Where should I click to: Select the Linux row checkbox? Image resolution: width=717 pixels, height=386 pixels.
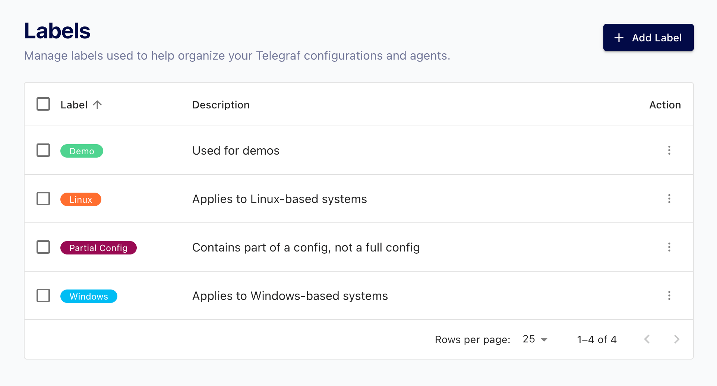[43, 199]
